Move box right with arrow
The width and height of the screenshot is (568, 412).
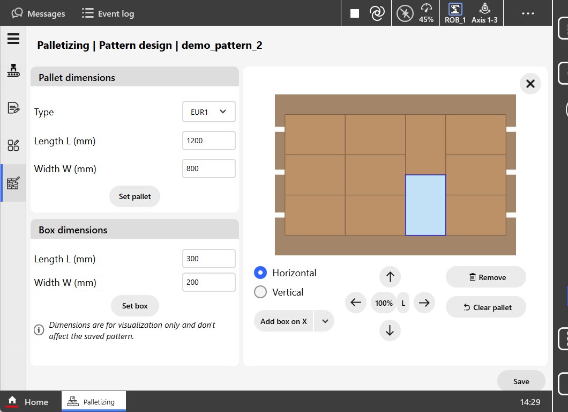pyautogui.click(x=424, y=303)
